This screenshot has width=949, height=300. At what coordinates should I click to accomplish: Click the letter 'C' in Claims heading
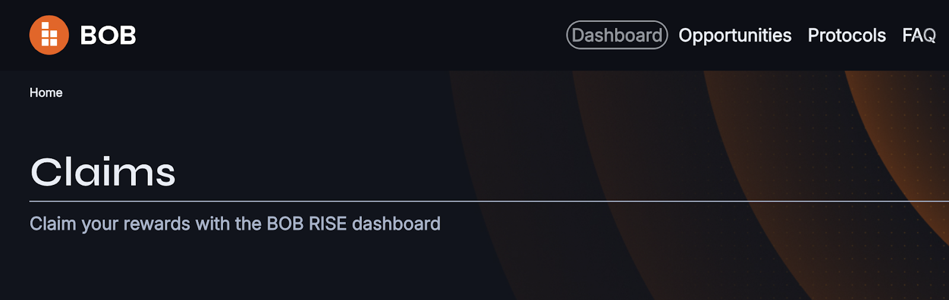pyautogui.click(x=46, y=173)
